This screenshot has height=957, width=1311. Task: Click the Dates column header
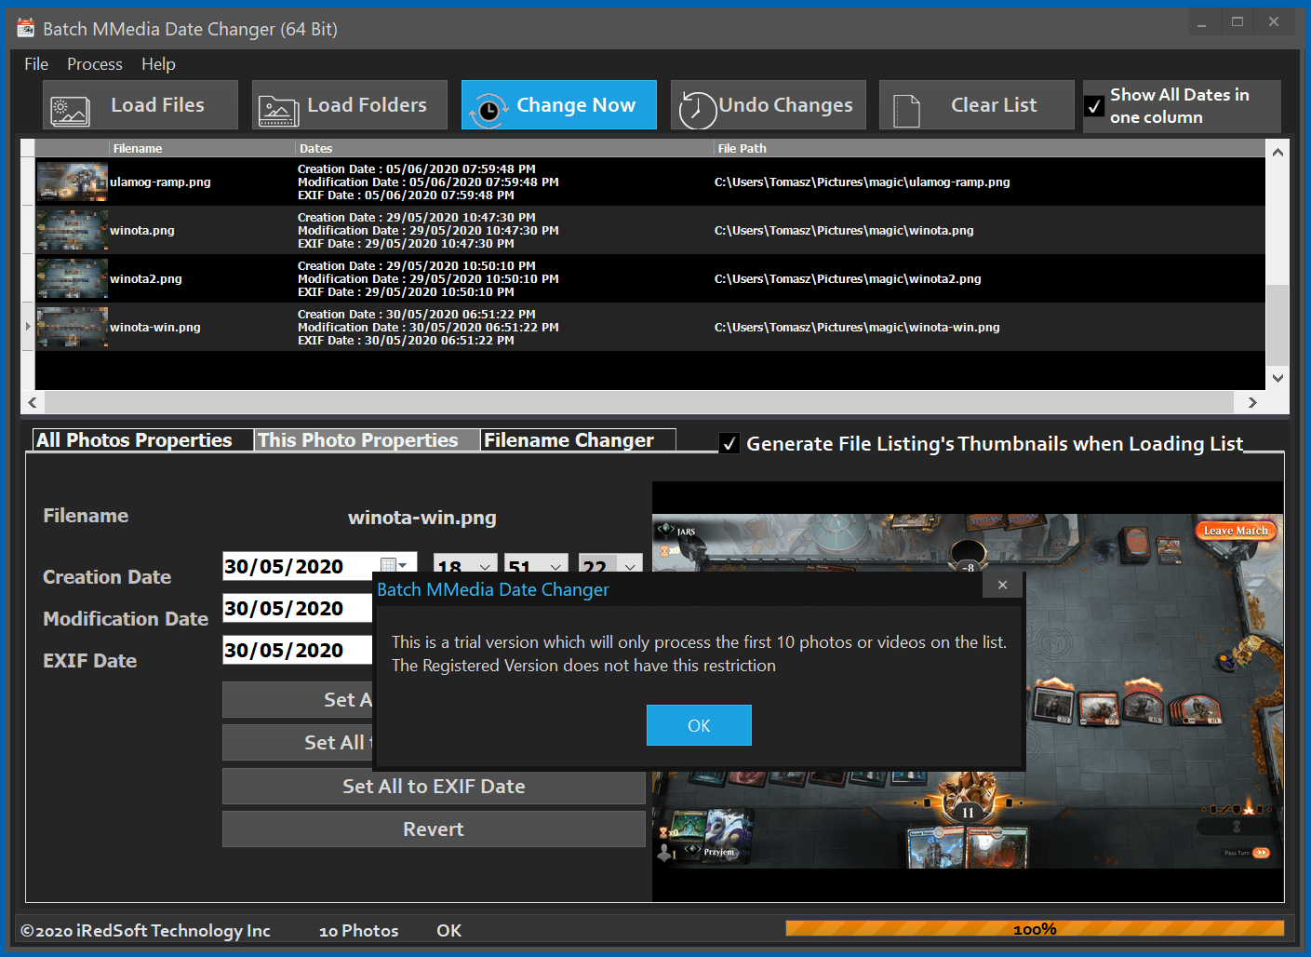coord(503,148)
